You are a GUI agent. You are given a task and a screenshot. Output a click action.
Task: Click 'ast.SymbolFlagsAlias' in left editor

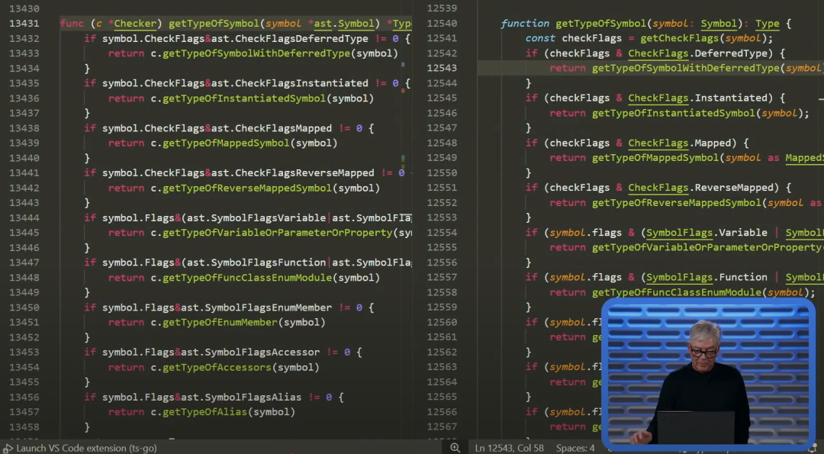coord(239,398)
